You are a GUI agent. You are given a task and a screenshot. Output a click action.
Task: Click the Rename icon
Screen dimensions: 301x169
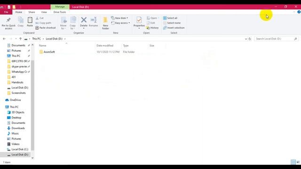pos(94,22)
